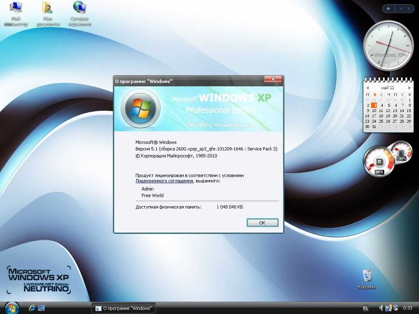This screenshot has width=419, height=314.
Task: Click the Windows logo orb in the dialog
Action: coord(141,109)
